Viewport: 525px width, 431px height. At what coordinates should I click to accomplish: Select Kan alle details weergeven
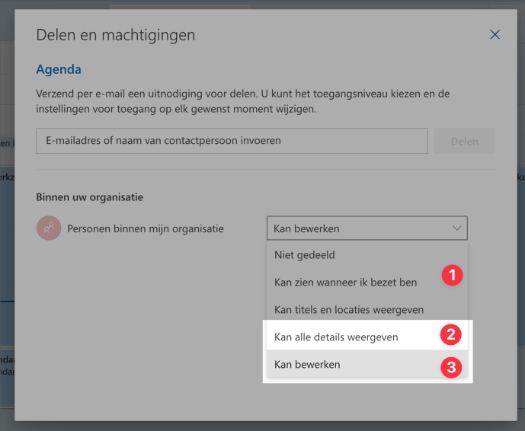point(336,337)
